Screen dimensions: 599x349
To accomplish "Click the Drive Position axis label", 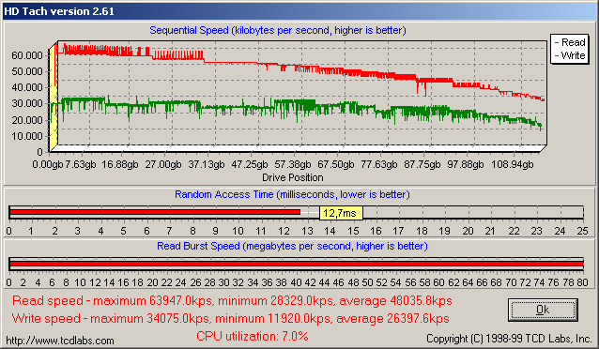I will pyautogui.click(x=293, y=177).
